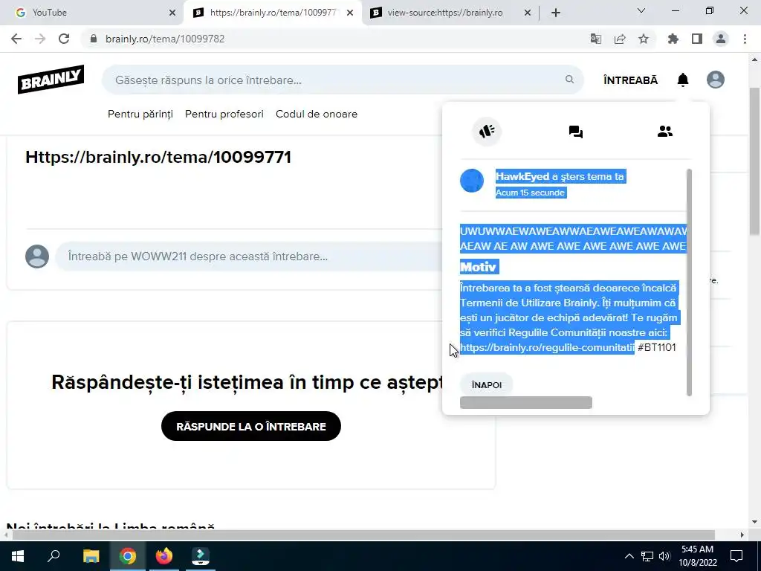Open the Windows Start menu
This screenshot has height=571, width=761.
[x=18, y=555]
